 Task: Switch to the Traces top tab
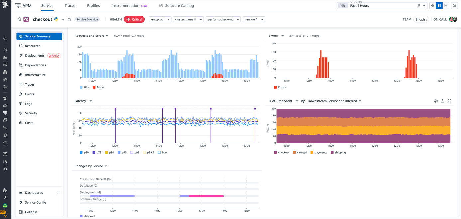tap(70, 6)
